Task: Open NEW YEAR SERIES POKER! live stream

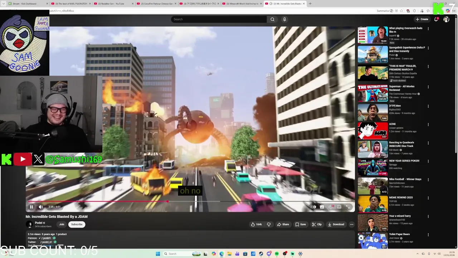Action: [372, 167]
